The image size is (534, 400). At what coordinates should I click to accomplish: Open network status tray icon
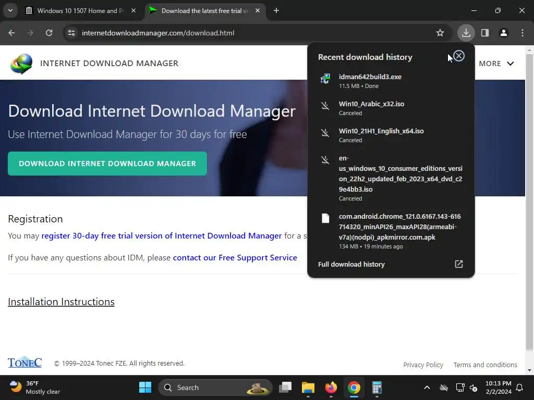point(460,387)
